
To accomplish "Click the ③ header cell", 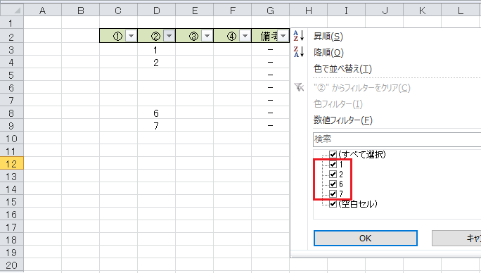I will pos(195,36).
